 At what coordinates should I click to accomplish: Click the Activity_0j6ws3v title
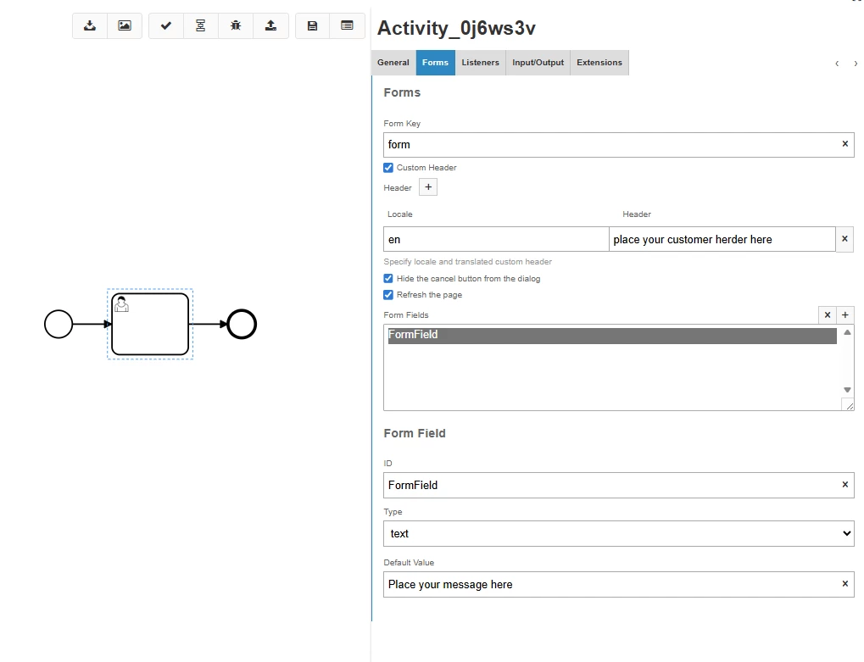tap(456, 28)
